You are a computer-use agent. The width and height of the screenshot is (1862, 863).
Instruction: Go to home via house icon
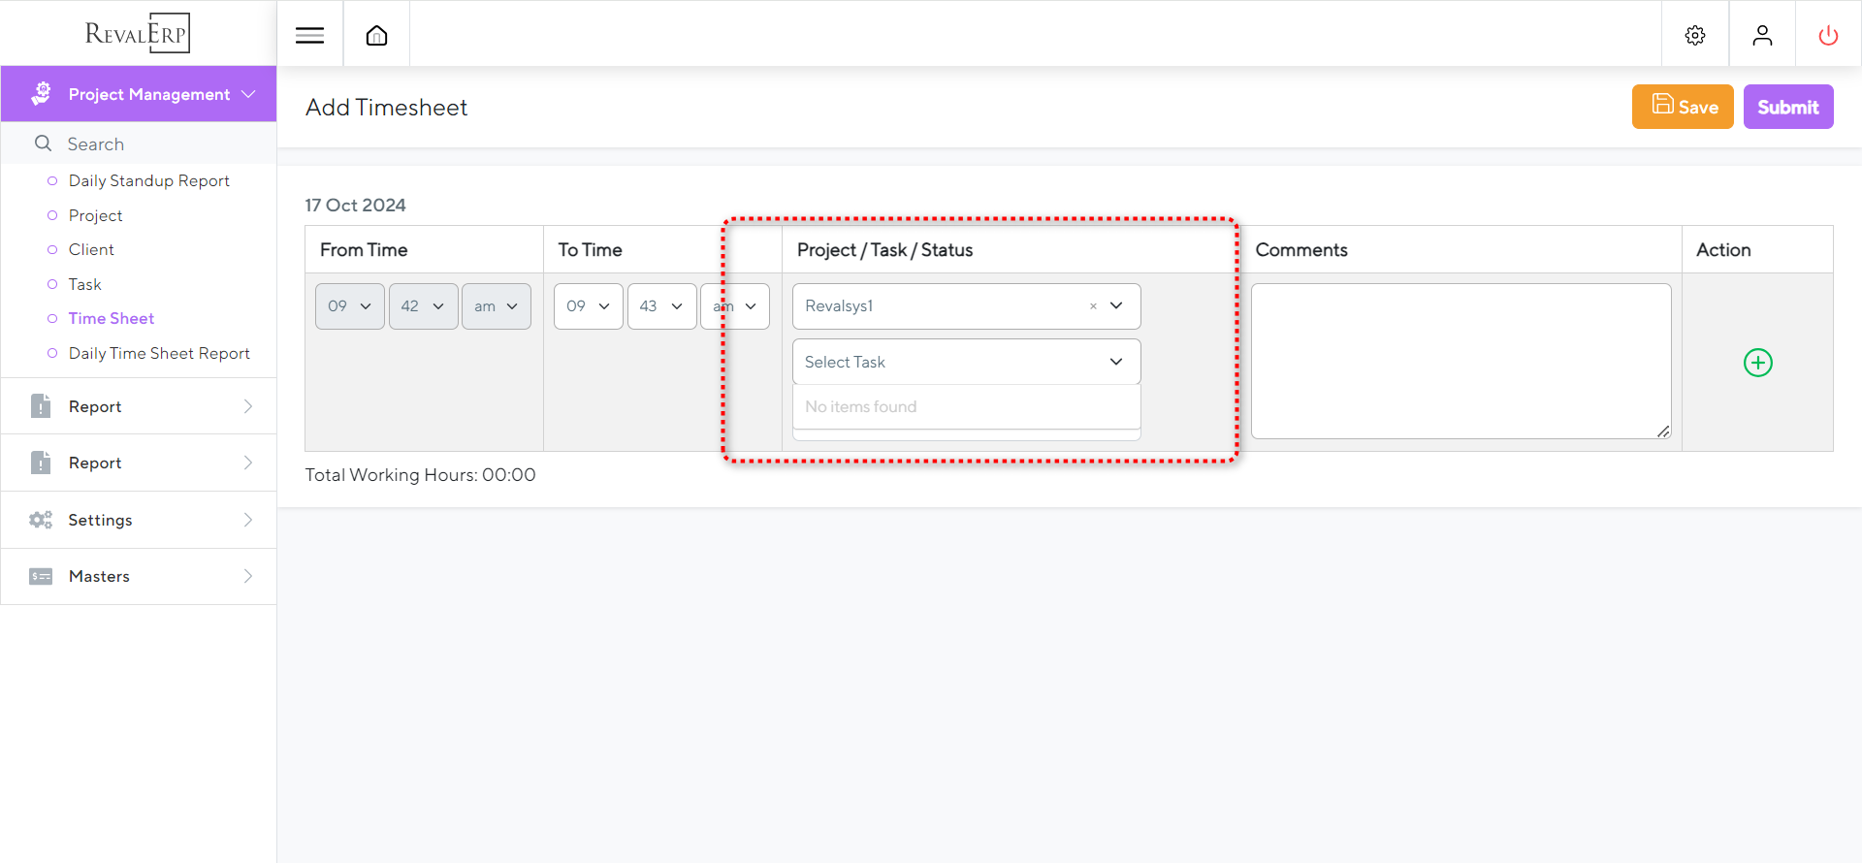point(376,36)
